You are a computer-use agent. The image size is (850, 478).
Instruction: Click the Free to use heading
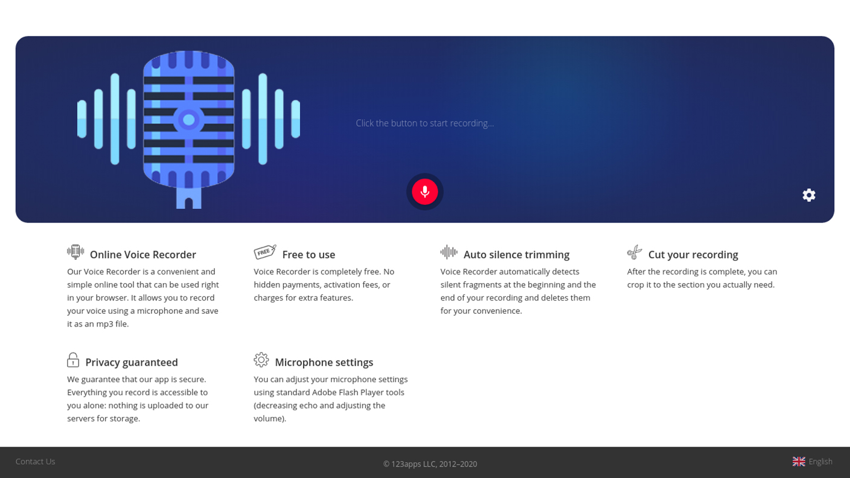pyautogui.click(x=308, y=254)
